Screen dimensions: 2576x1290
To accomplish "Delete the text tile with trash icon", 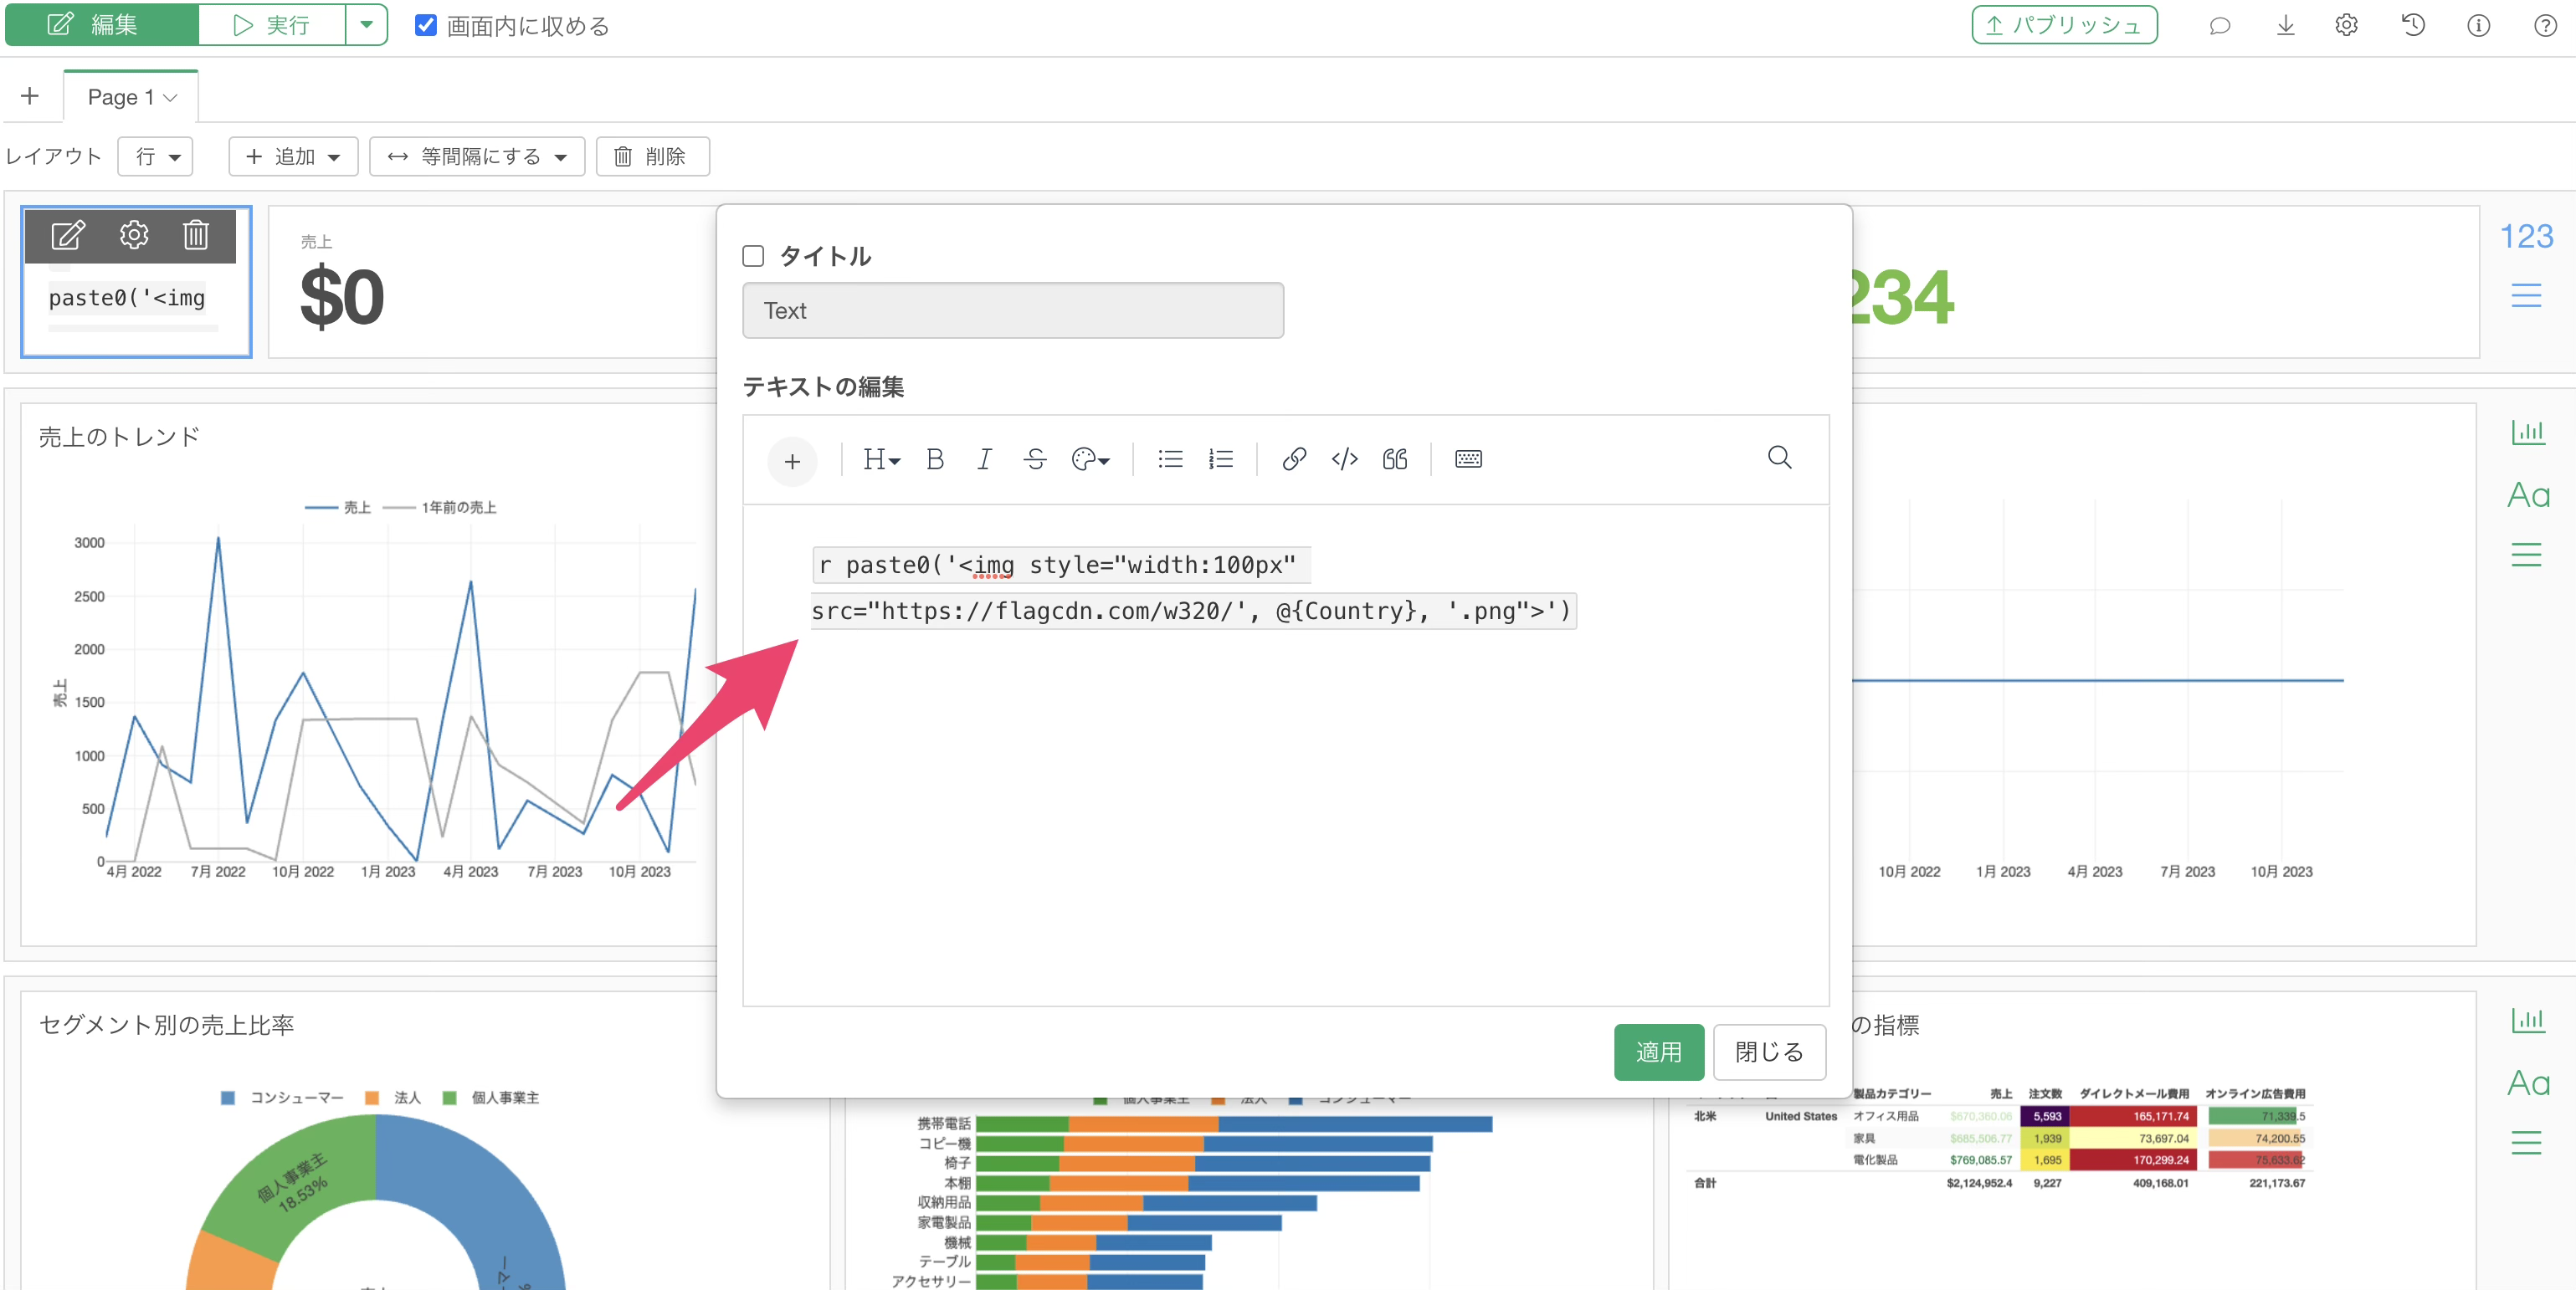I will click(x=195, y=235).
